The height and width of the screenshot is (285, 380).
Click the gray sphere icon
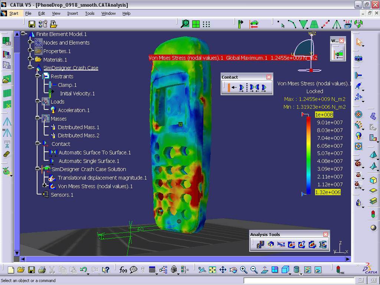click(373, 228)
